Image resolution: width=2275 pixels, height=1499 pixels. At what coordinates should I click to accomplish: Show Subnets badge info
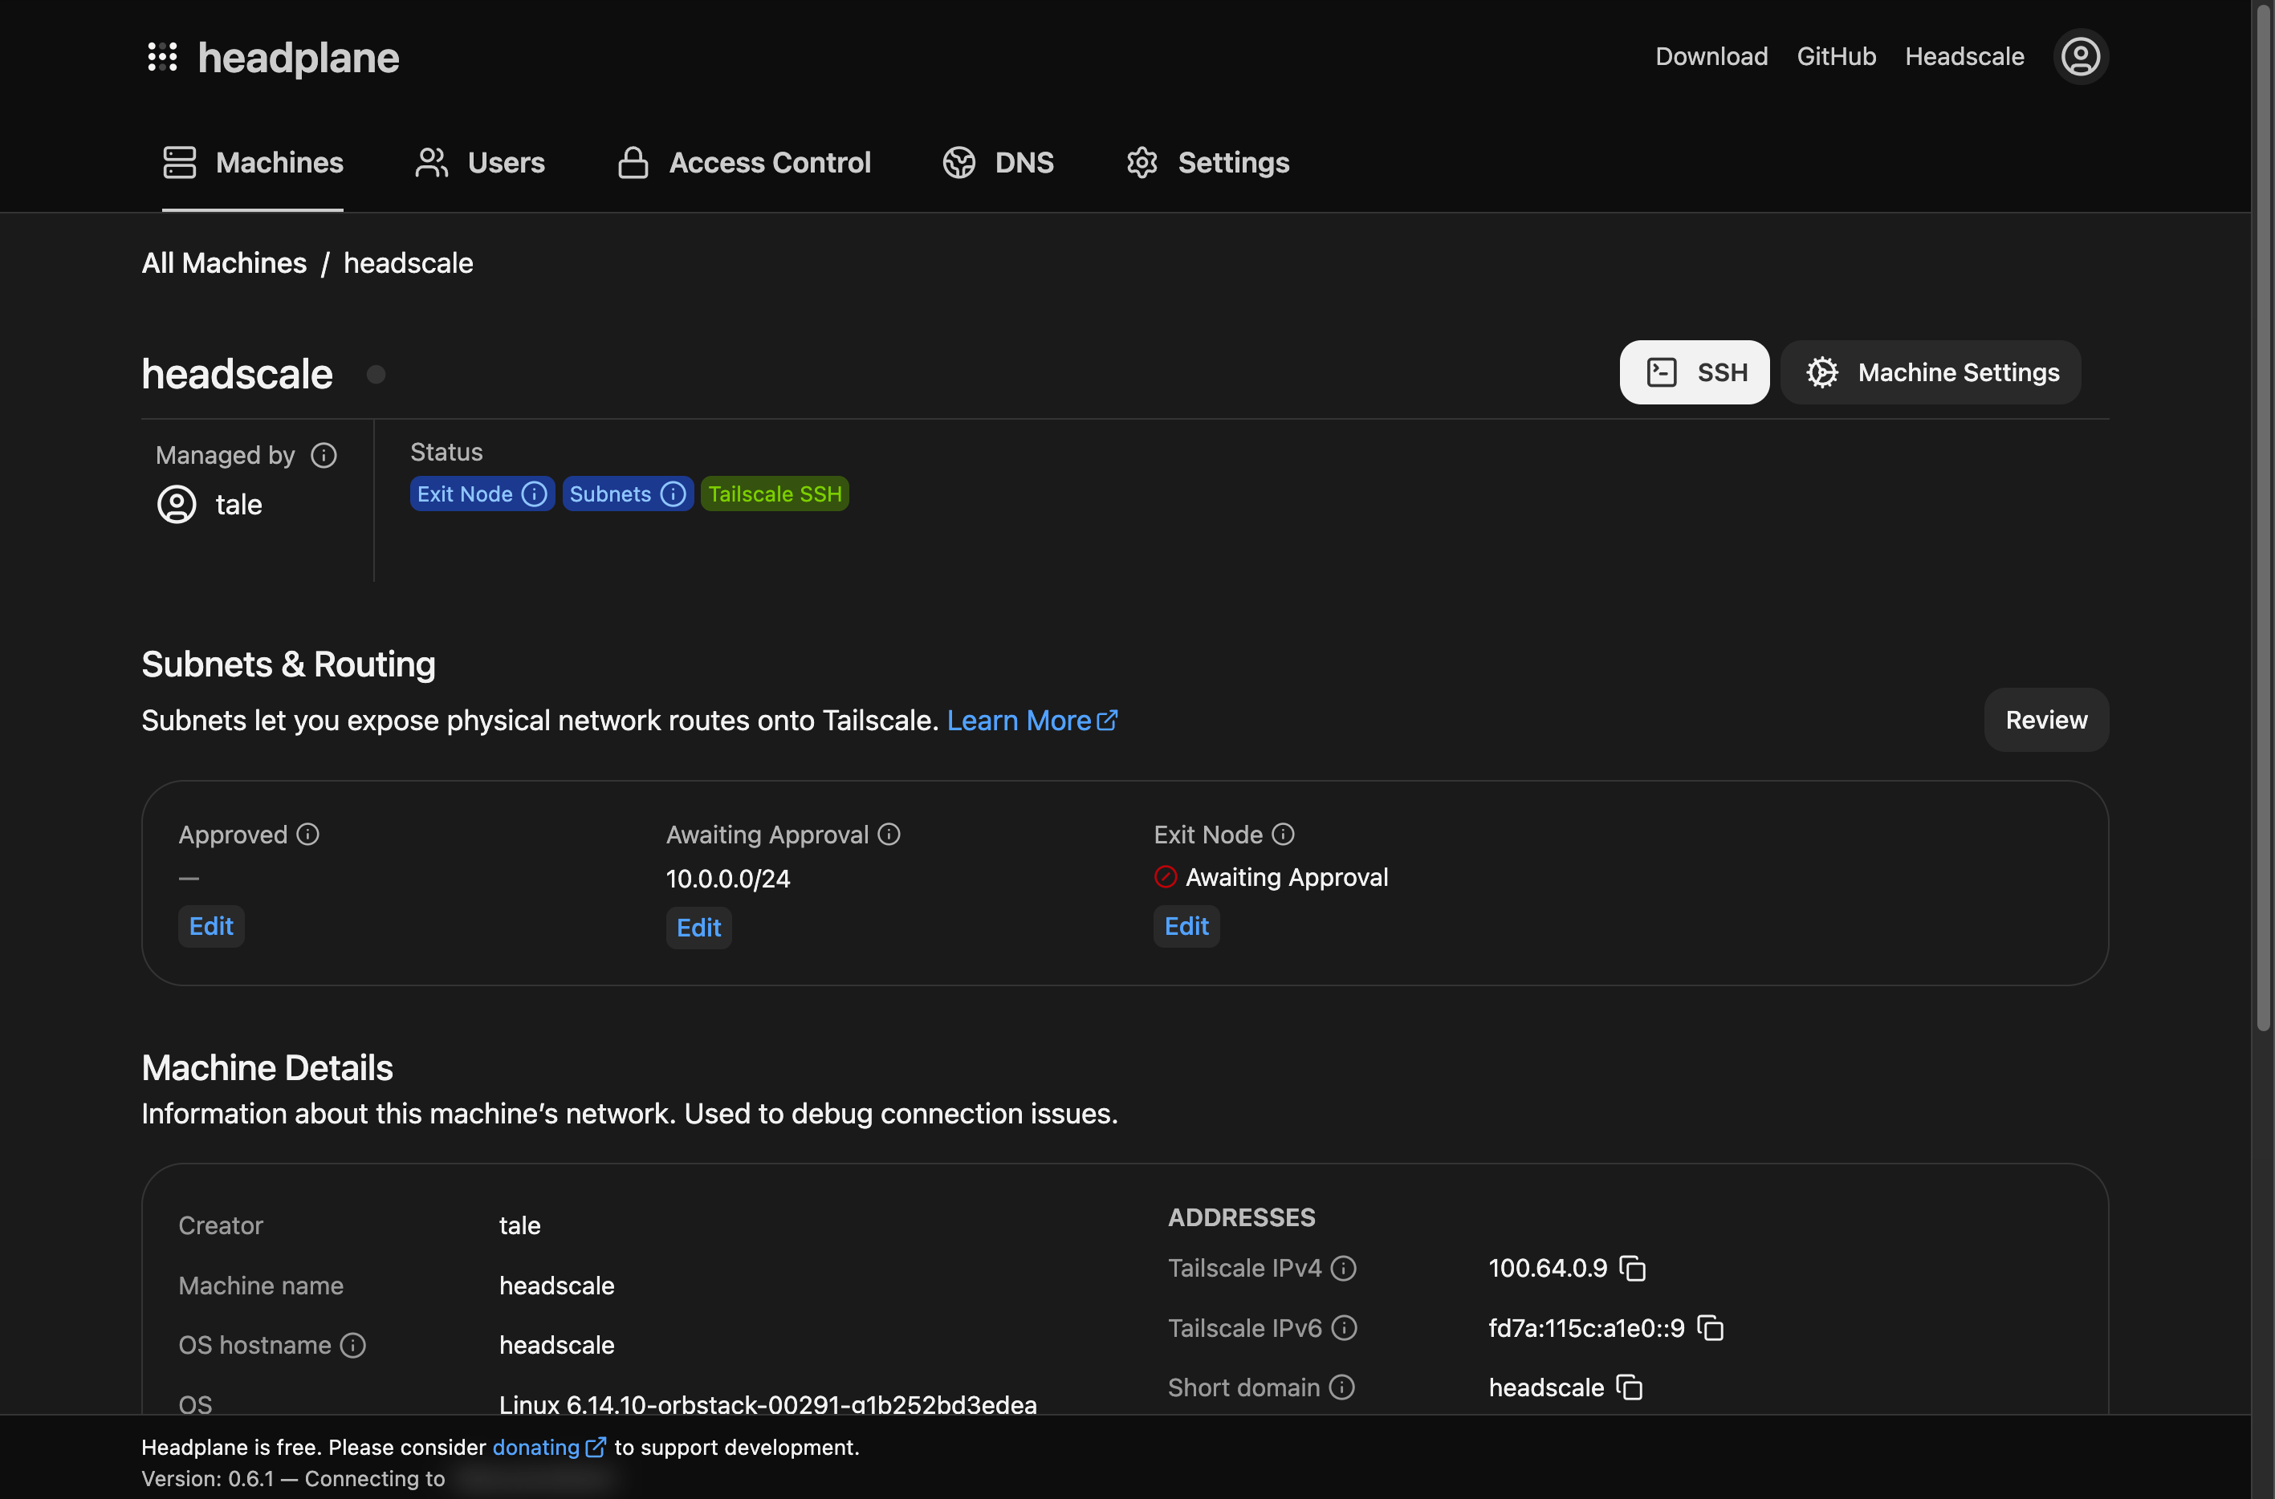click(674, 494)
